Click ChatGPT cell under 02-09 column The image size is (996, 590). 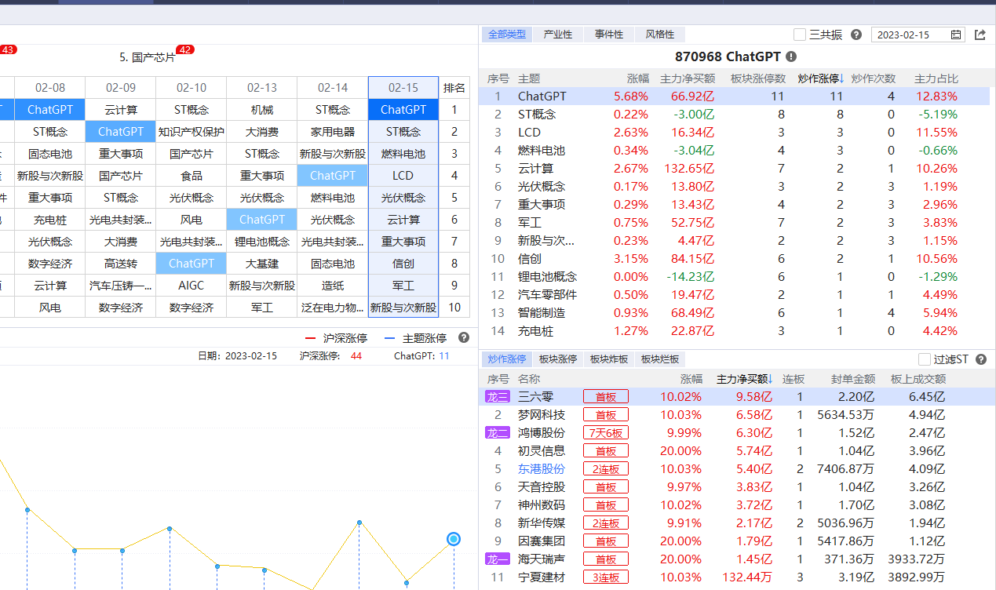pyautogui.click(x=121, y=132)
